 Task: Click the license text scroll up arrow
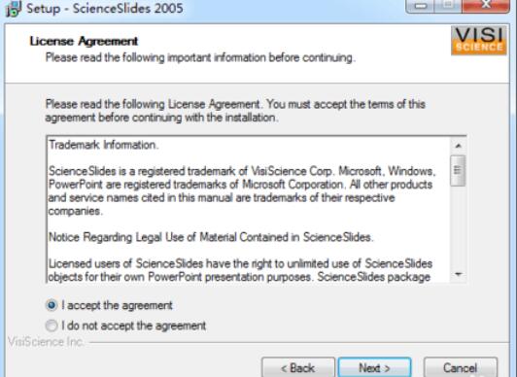point(458,146)
